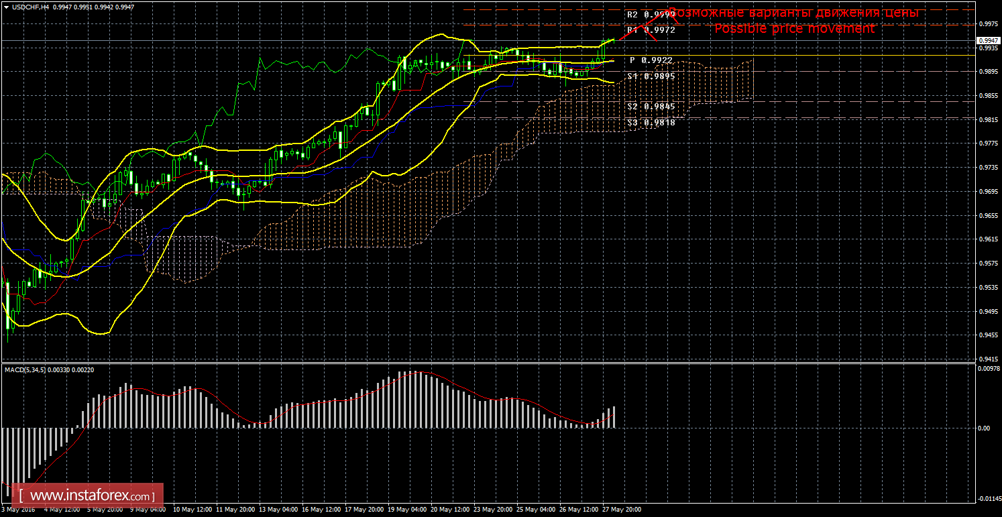1002x517 pixels.
Task: Click the P 0.9922 pivot level label
Action: (x=651, y=60)
